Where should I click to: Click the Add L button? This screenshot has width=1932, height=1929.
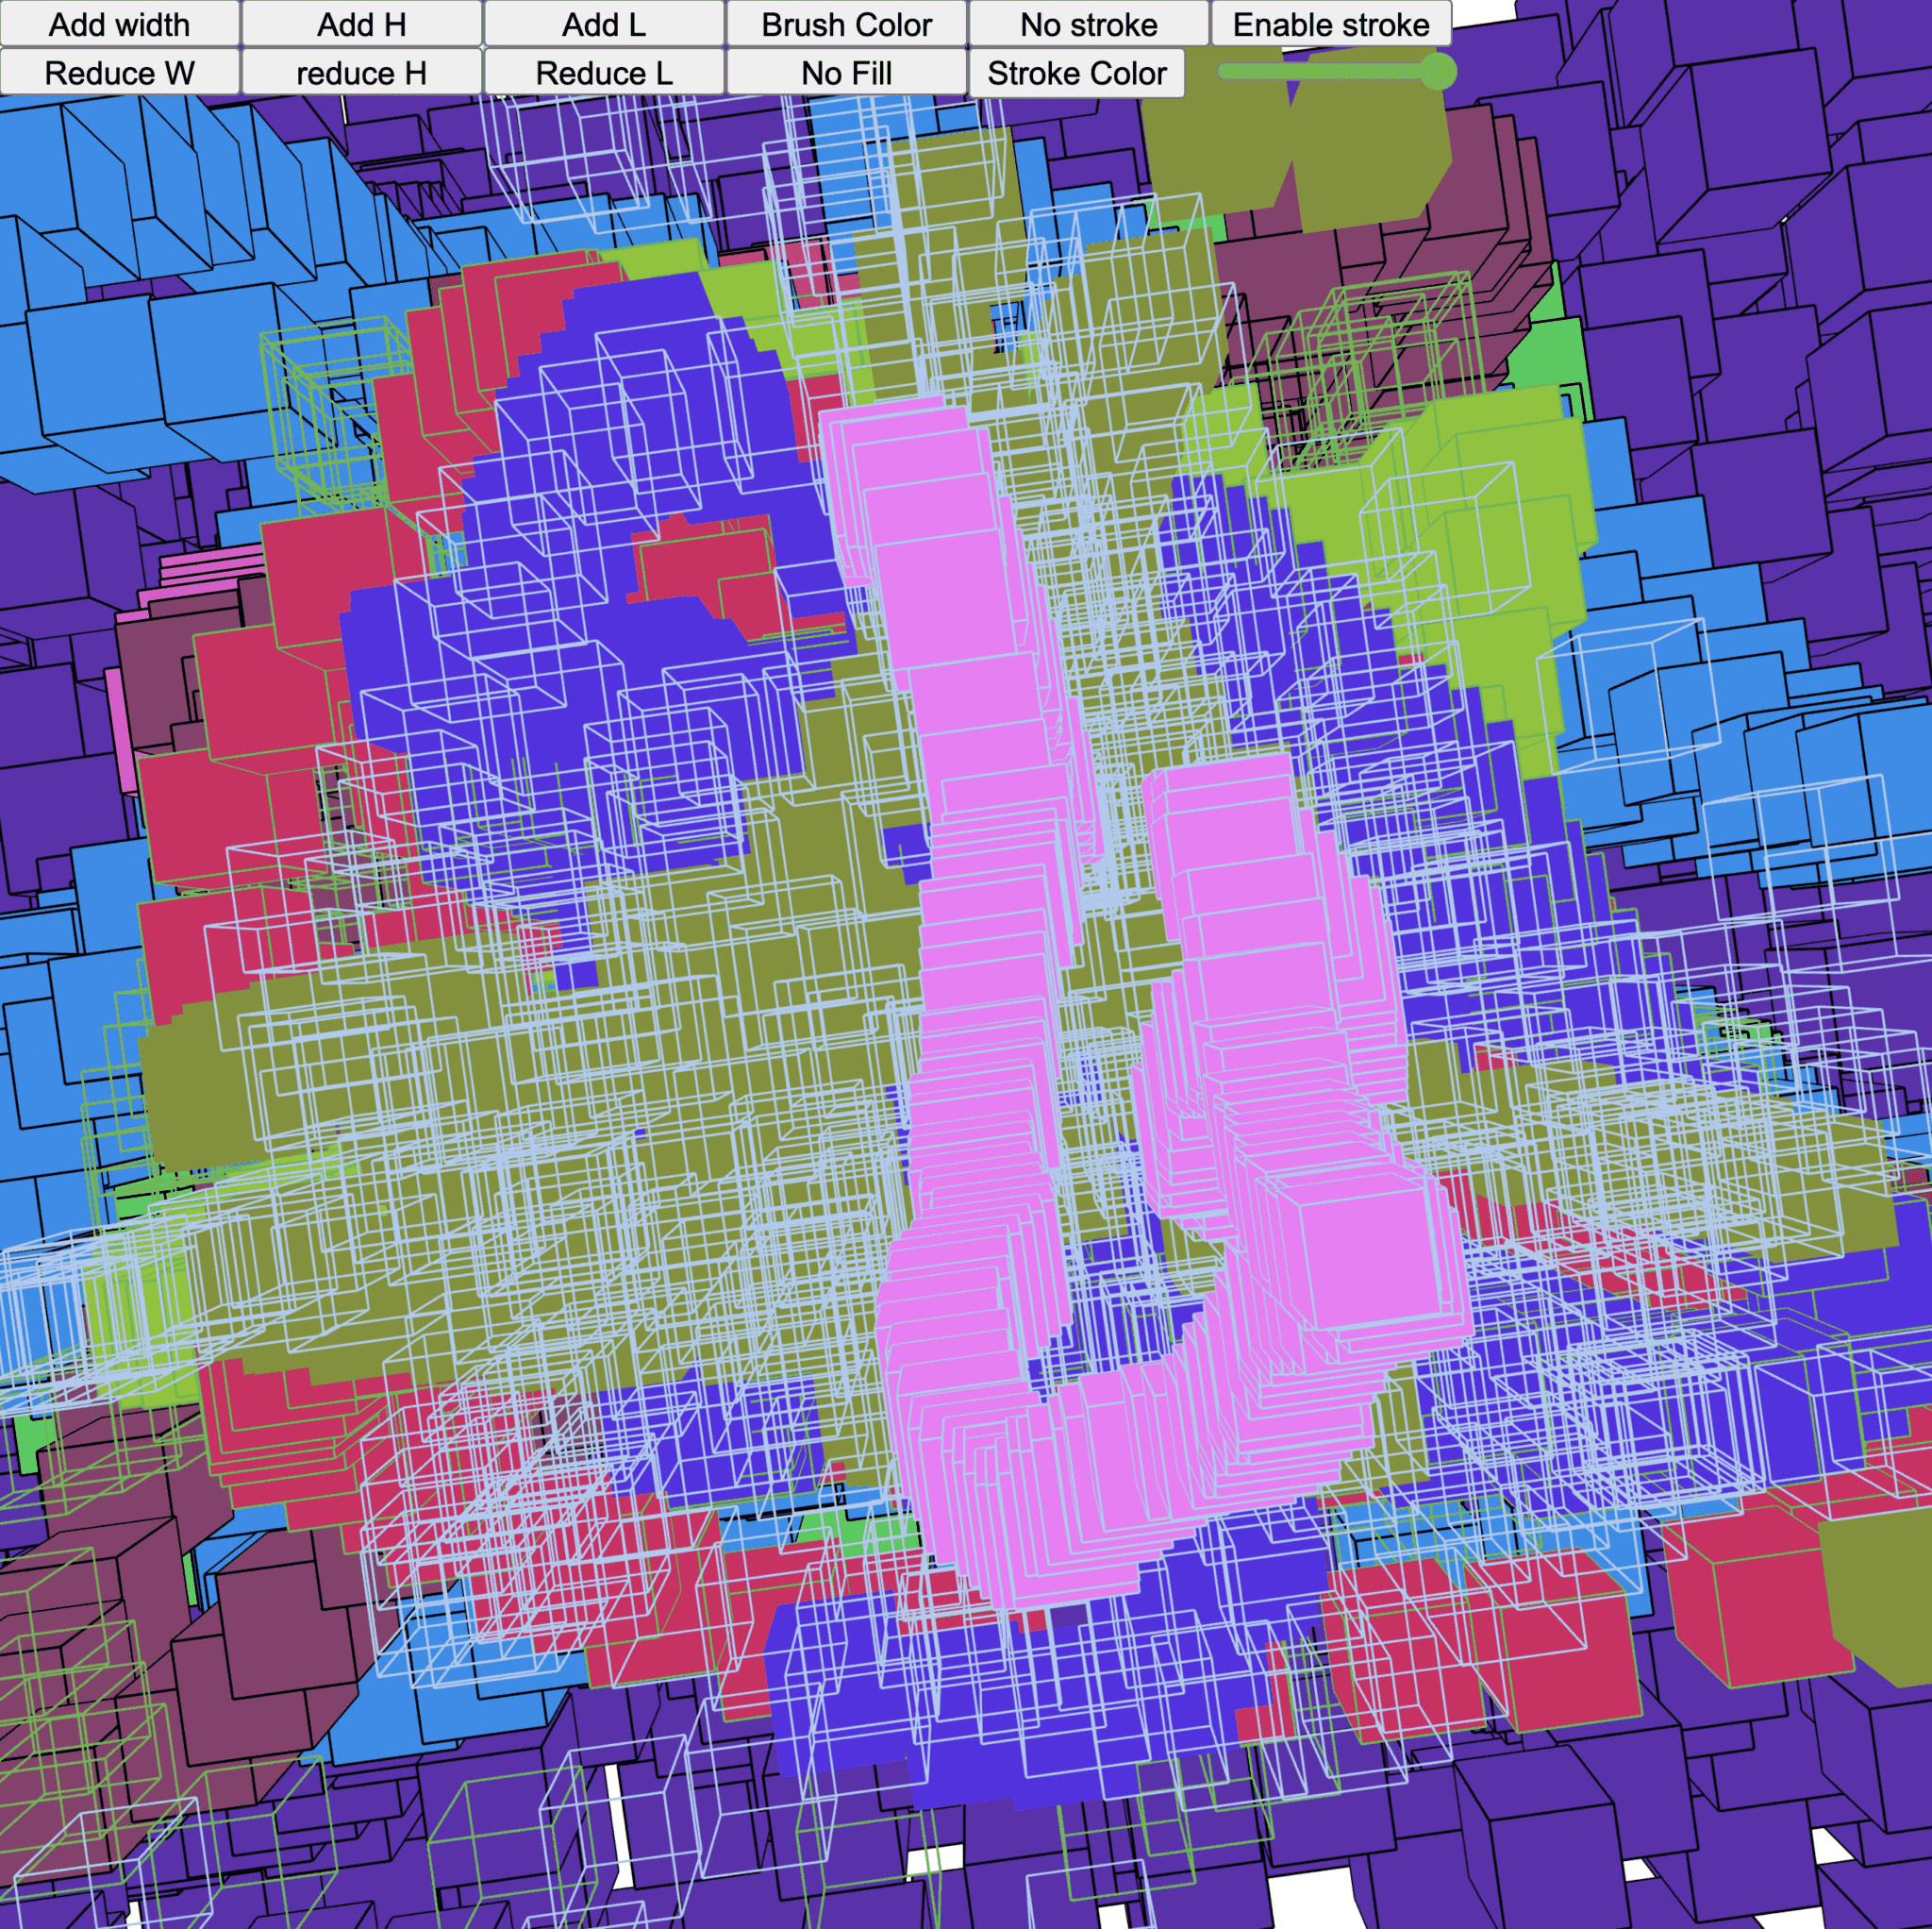coord(603,24)
